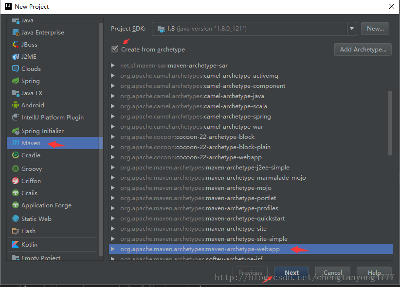Select camel-archetype-scala archetype
400x287 pixels.
click(x=251, y=106)
